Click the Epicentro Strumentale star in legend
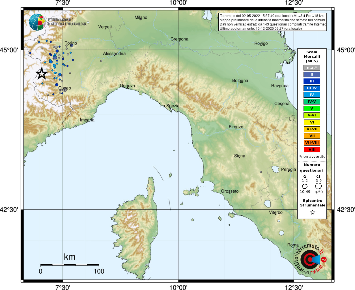355x290 pixels. [312, 212]
